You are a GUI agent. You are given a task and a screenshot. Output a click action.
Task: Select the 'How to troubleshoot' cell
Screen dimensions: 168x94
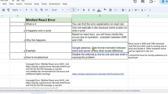[49, 56]
